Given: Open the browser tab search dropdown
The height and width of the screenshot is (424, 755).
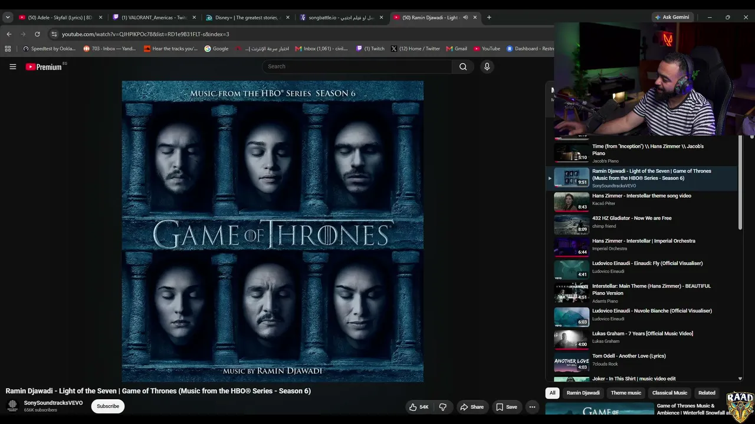Looking at the screenshot, I should click(8, 18).
